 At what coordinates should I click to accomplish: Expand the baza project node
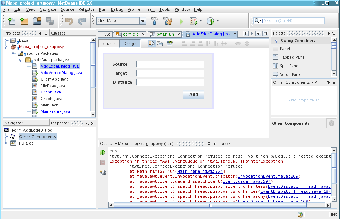coord(6,40)
